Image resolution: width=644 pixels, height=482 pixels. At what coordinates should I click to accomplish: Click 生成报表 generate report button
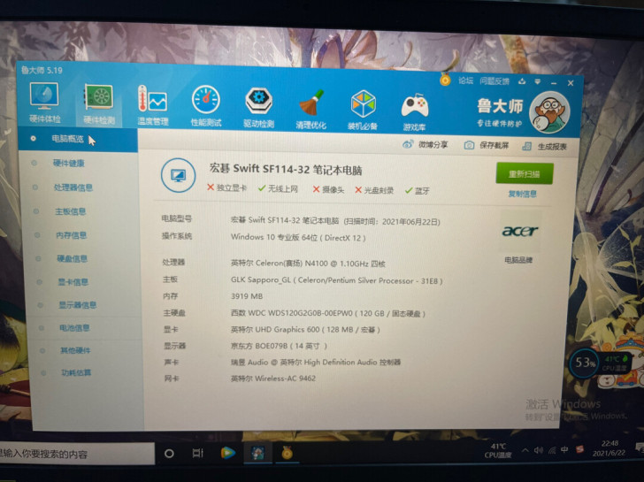[545, 147]
